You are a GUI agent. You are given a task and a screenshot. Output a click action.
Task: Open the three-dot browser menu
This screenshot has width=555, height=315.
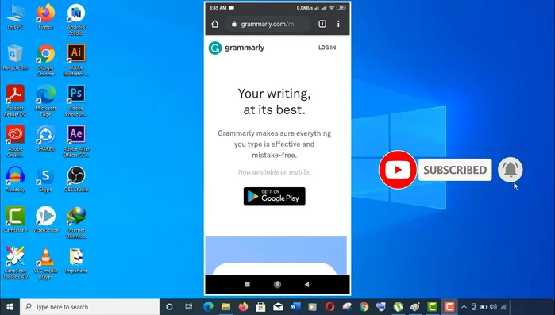click(338, 24)
